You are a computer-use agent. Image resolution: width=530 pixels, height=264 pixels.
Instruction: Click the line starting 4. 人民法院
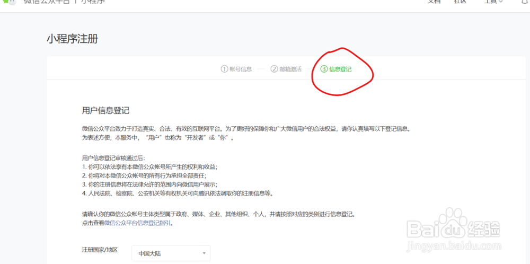(x=177, y=193)
